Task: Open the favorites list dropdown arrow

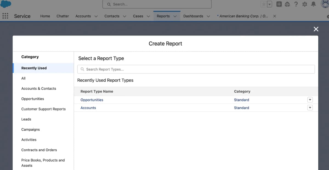Action: coord(270,4)
